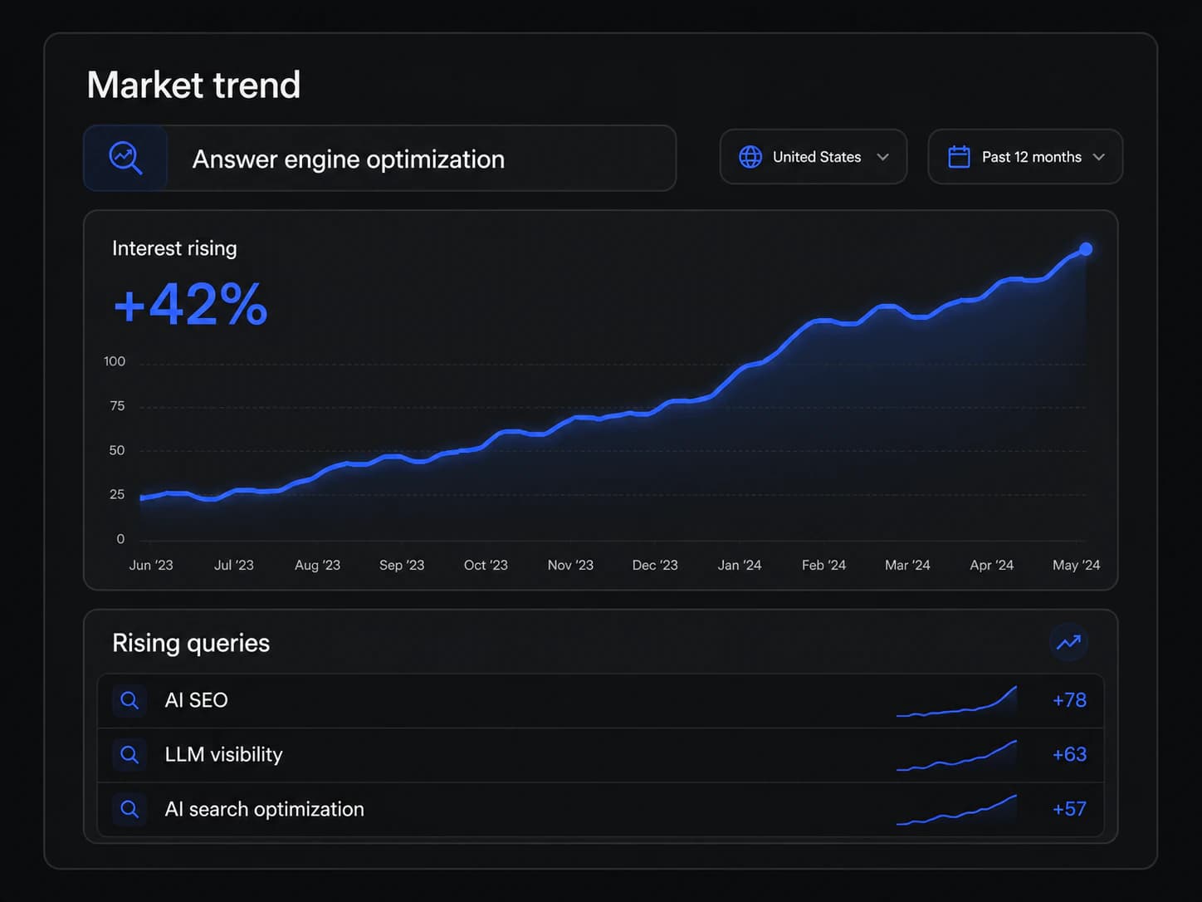Select the LLM visibility query row
This screenshot has width=1202, height=902.
[x=600, y=755]
